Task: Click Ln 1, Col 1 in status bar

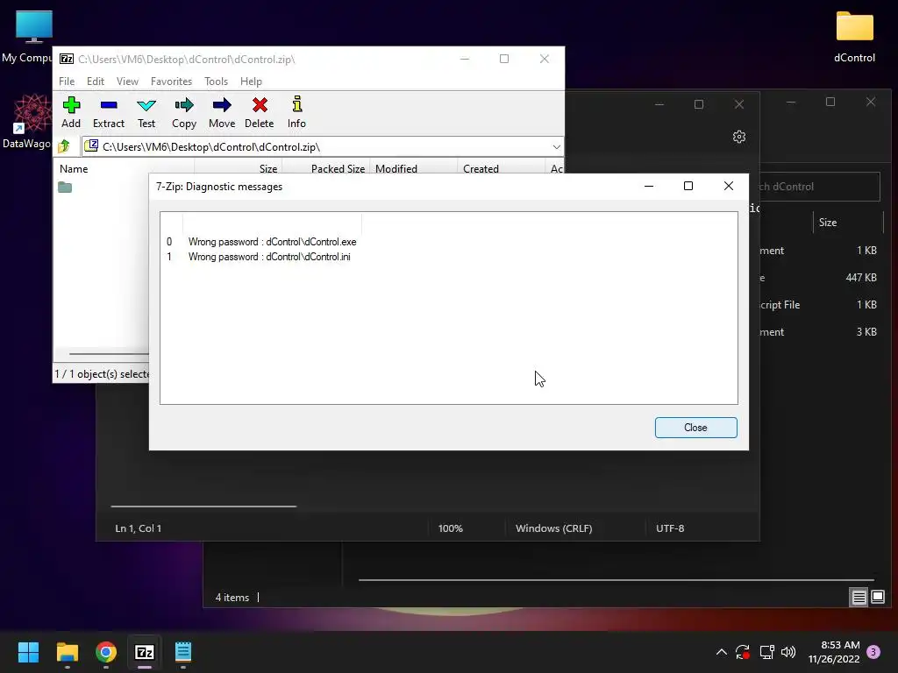Action: (138, 528)
